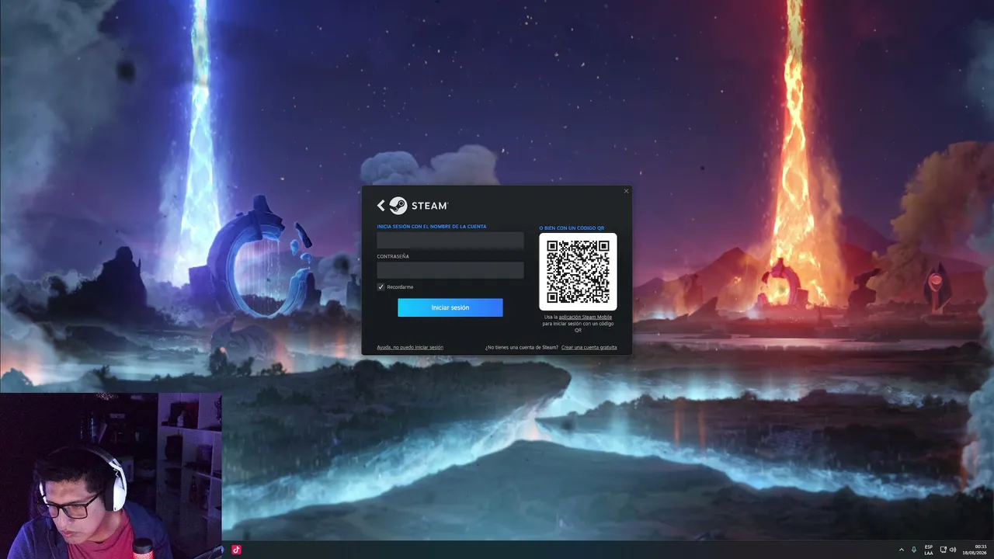Uncheck the Recordarme checkbox
Viewport: 994px width, 559px height.
pyautogui.click(x=381, y=287)
